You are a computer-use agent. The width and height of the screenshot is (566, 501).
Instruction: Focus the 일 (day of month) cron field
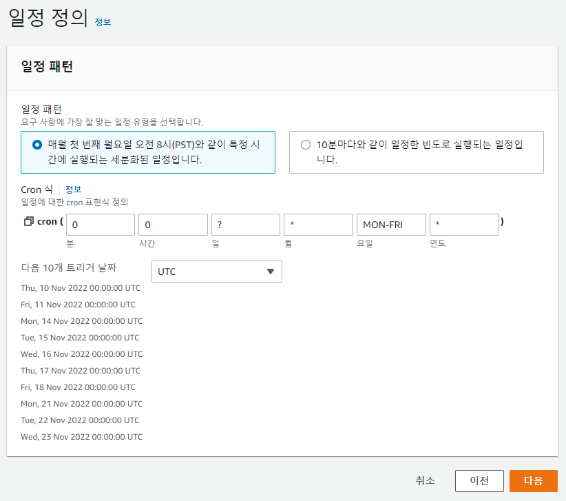click(246, 225)
